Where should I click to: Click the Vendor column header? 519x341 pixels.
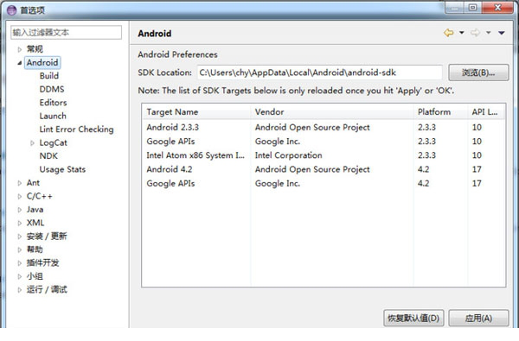point(332,112)
